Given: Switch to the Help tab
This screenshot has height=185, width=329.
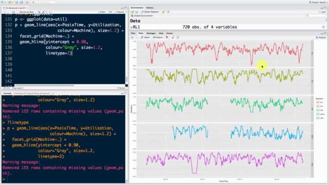Looking at the screenshot, I should [x=161, y=33].
